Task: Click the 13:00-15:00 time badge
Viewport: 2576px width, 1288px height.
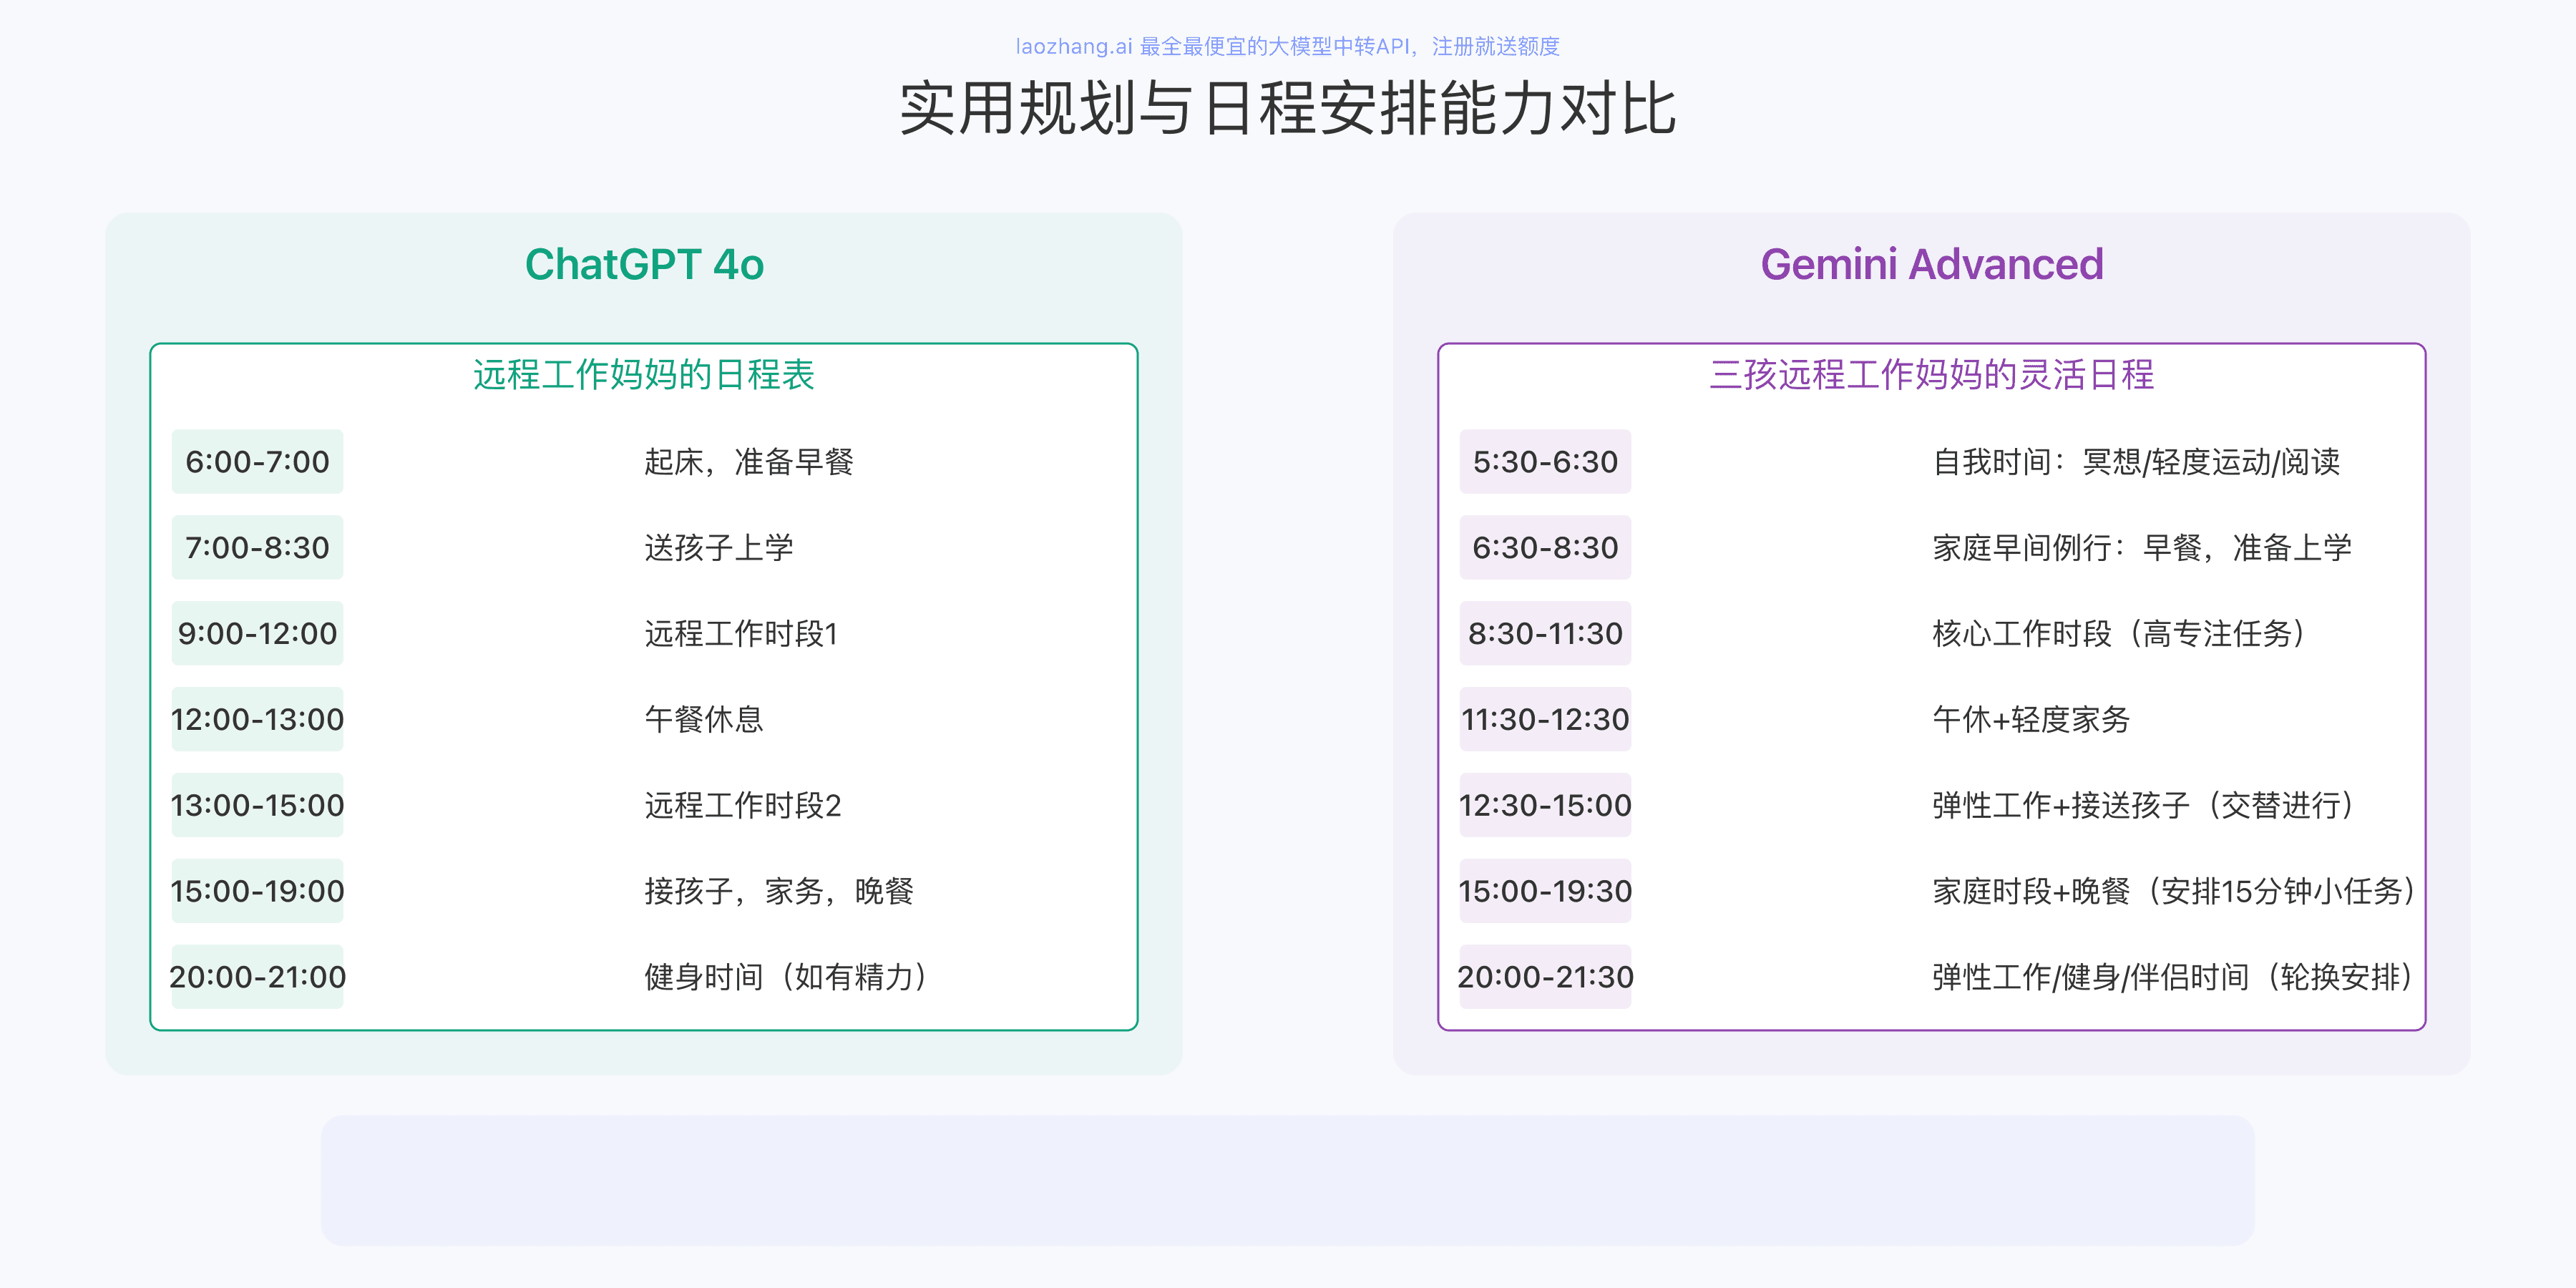Action: point(257,806)
